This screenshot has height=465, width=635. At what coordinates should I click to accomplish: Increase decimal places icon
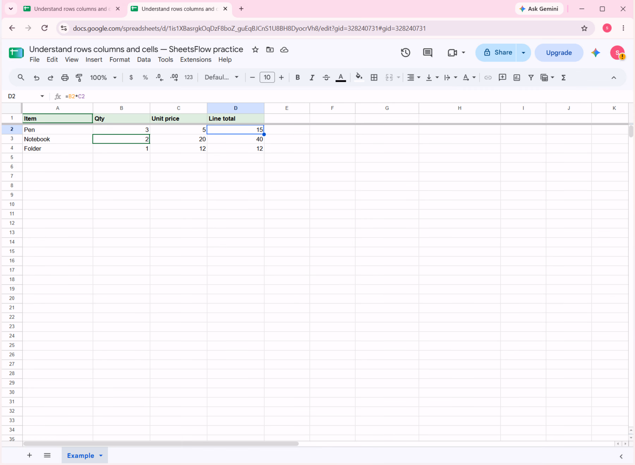174,78
